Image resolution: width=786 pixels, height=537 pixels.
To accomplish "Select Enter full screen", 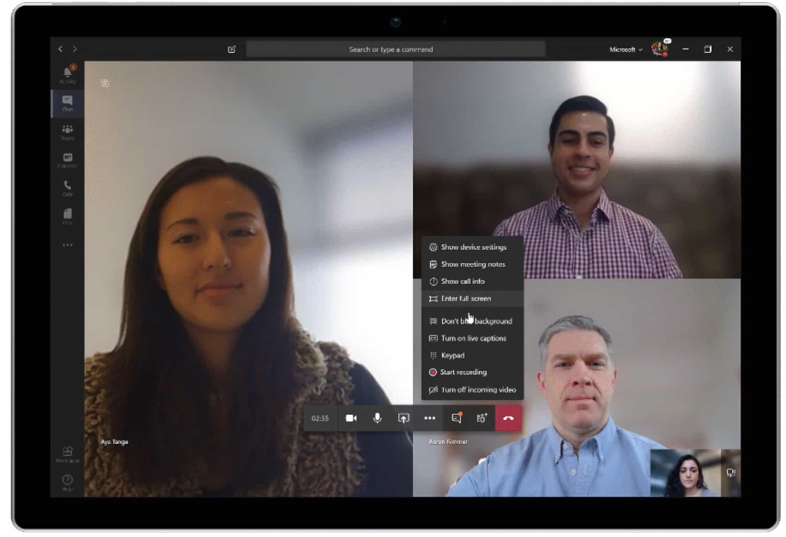I will pos(465,299).
